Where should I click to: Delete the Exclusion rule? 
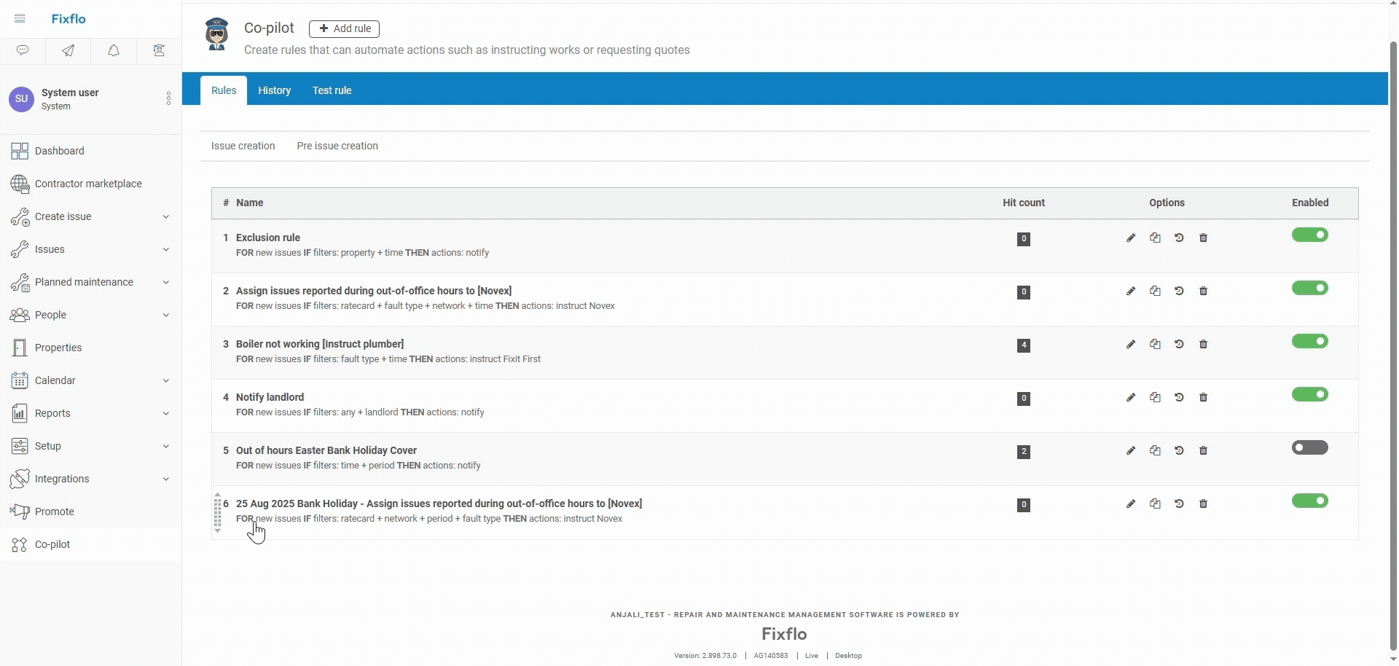[1203, 238]
